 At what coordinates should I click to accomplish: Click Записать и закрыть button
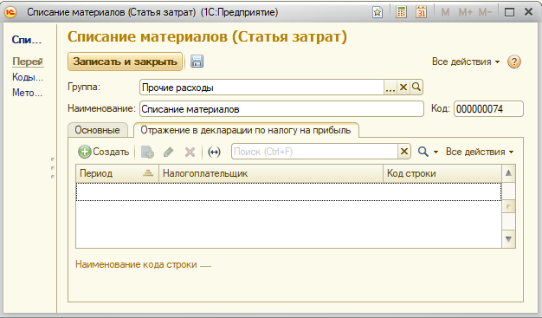tap(125, 62)
